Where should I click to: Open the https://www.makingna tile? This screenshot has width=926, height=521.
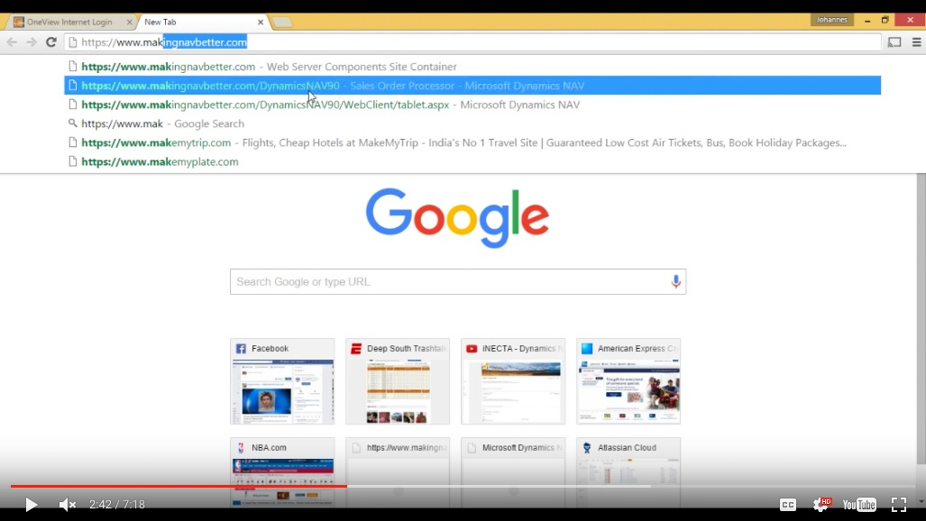398,472
